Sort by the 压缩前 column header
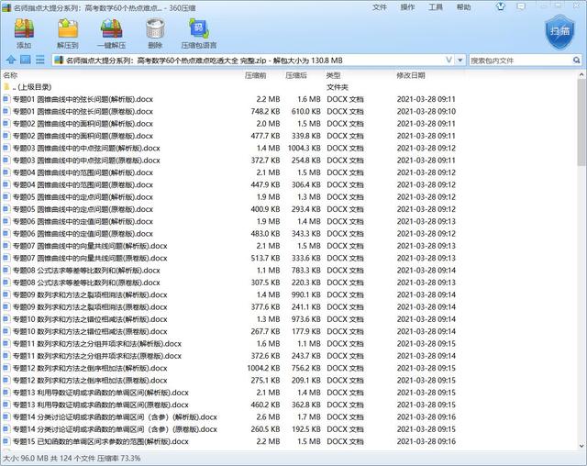The width and height of the screenshot is (587, 466). tap(255, 75)
